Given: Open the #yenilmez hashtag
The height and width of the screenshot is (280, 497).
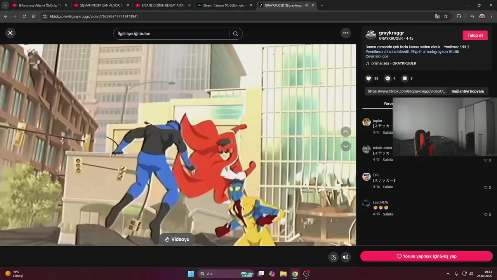Looking at the screenshot, I should pyautogui.click(x=374, y=51).
